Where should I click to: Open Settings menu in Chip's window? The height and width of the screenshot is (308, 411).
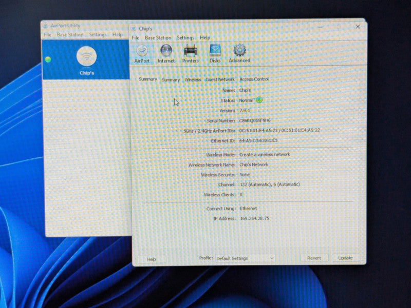tap(185, 37)
